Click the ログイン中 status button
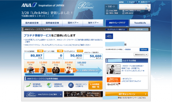Screen dimensions: 172x102 (x=139, y=29)
